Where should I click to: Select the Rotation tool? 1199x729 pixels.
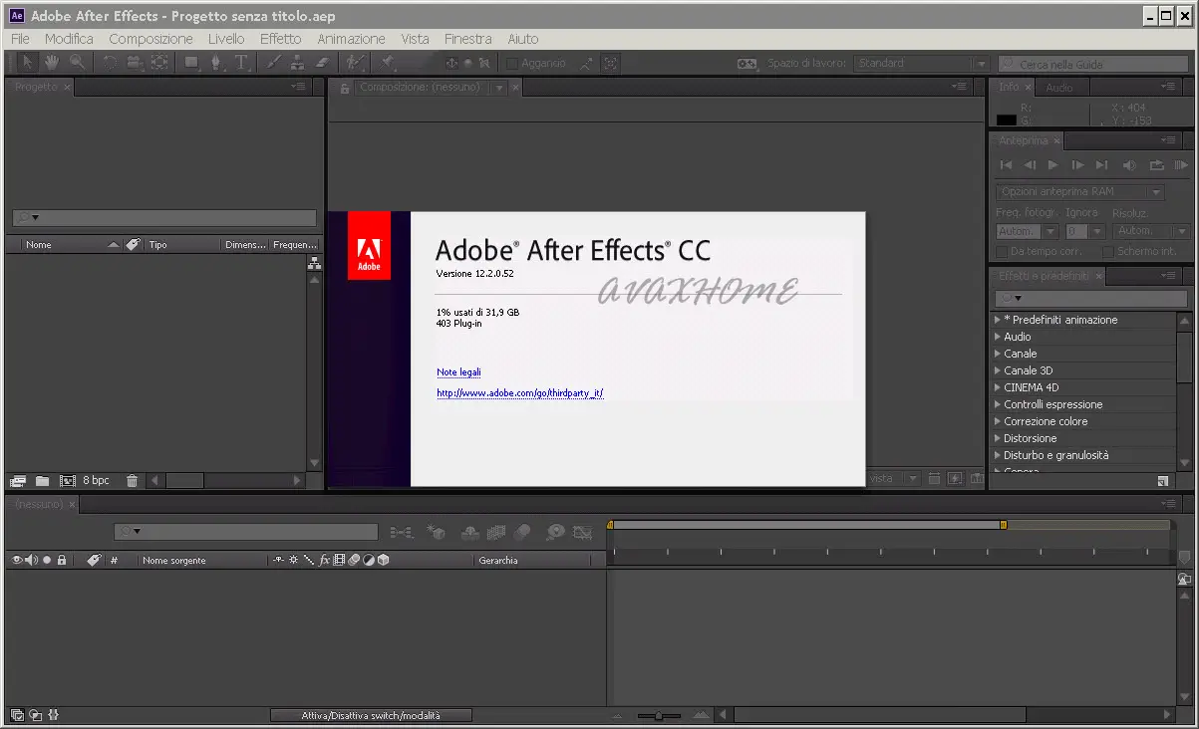110,62
